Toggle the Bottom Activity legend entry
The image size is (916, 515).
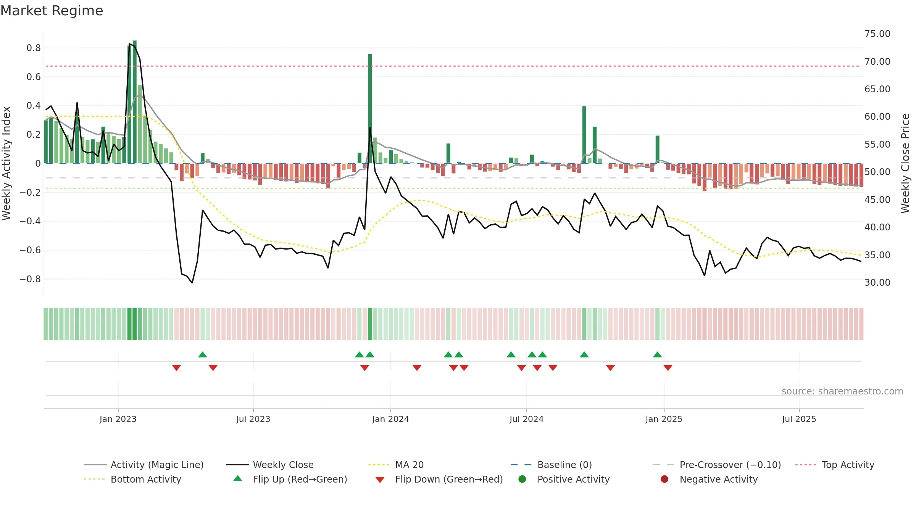coord(132,479)
